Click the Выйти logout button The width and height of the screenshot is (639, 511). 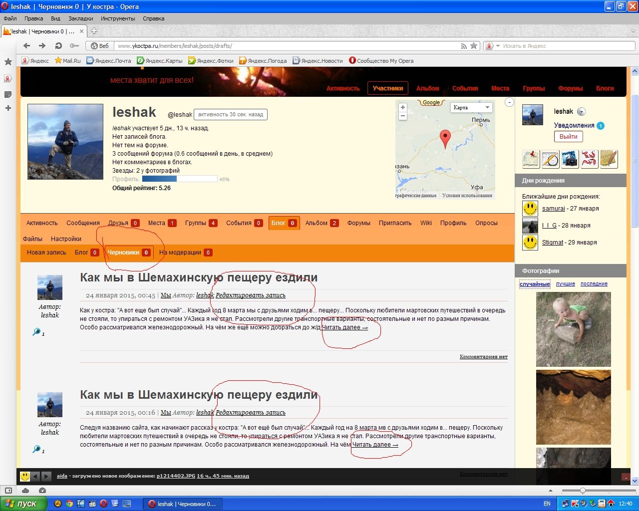pos(568,137)
